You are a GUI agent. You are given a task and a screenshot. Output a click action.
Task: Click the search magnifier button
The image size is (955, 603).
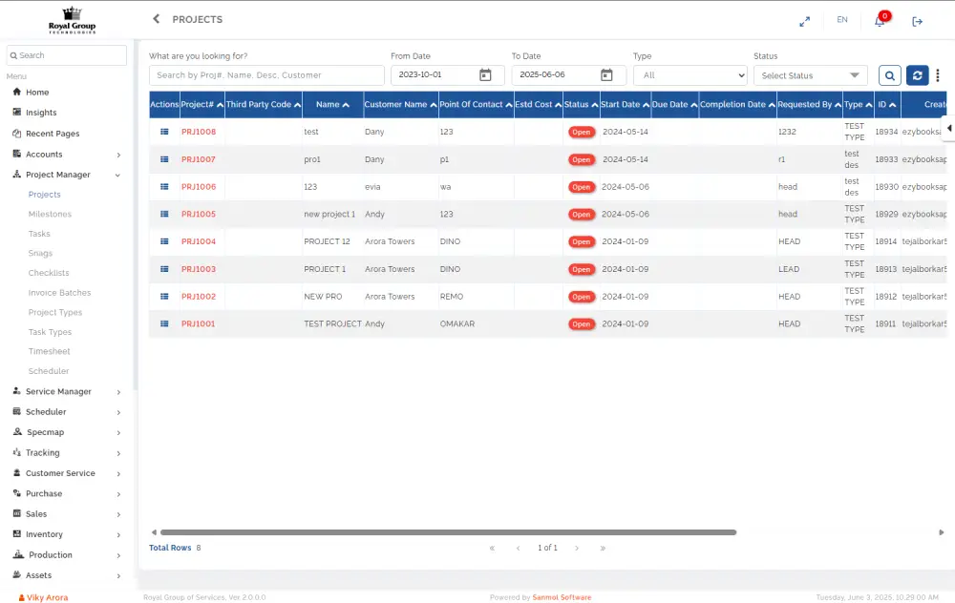point(889,75)
